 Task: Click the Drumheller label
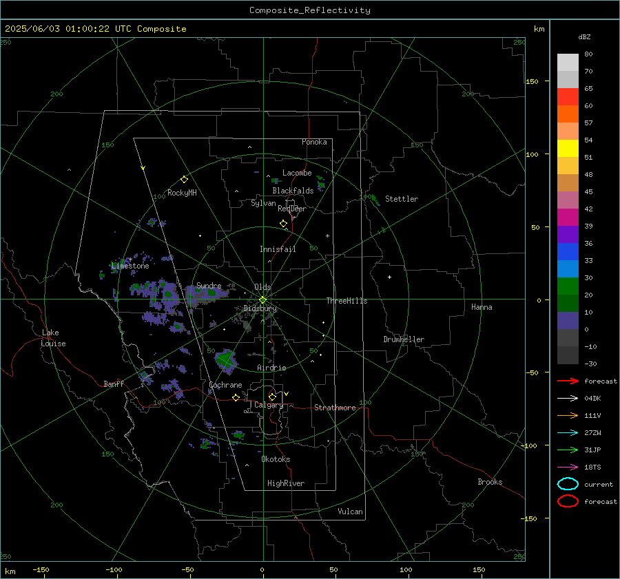pyautogui.click(x=404, y=339)
